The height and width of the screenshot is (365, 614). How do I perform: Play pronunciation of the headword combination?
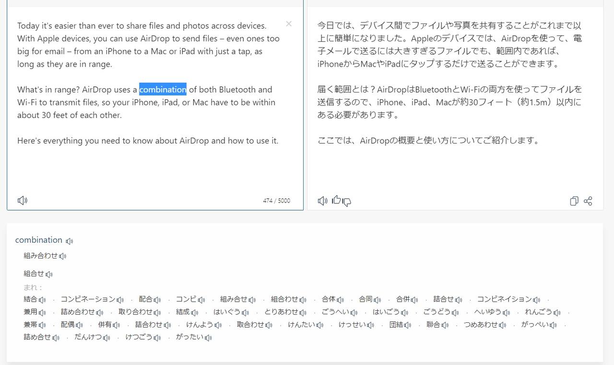tap(70, 241)
